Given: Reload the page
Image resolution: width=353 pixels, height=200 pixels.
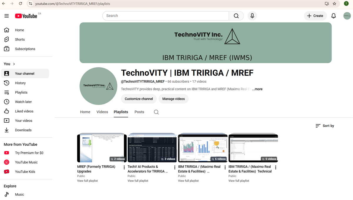Looking at the screenshot, I should 20,4.
